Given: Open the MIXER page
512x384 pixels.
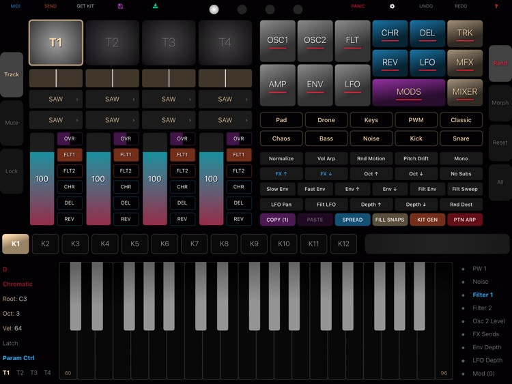Looking at the screenshot, I should 465,92.
